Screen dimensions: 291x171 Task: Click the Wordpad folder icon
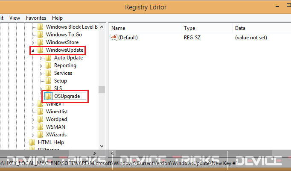coord(40,119)
